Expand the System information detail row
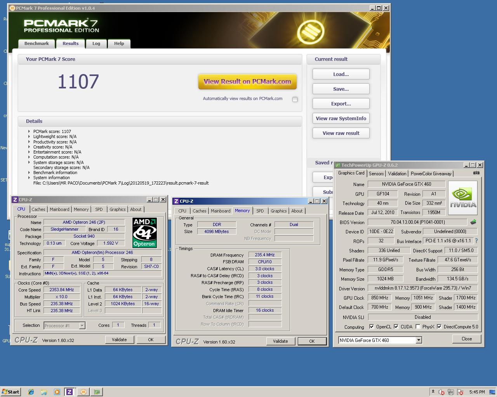 pos(29,178)
